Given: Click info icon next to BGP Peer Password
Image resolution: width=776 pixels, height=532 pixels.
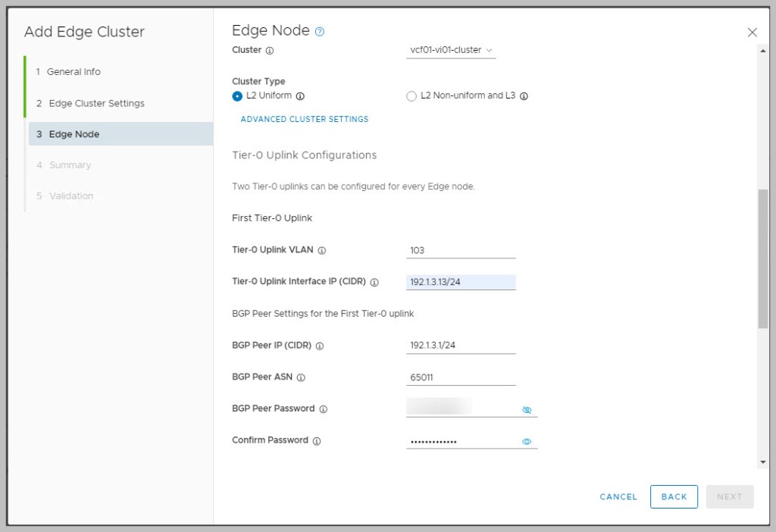Looking at the screenshot, I should tap(324, 409).
